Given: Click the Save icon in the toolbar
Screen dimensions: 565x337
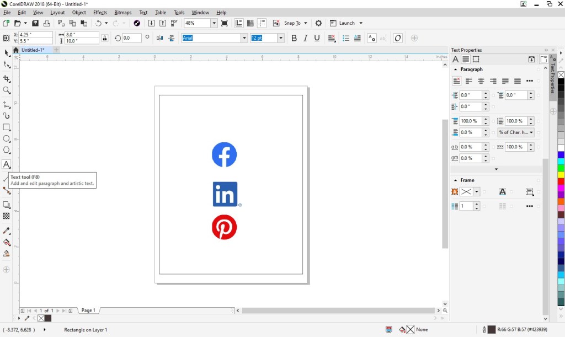Looking at the screenshot, I should 35,23.
